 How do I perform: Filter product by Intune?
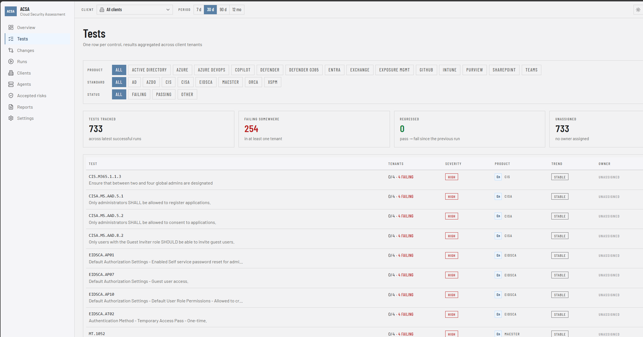tap(450, 70)
